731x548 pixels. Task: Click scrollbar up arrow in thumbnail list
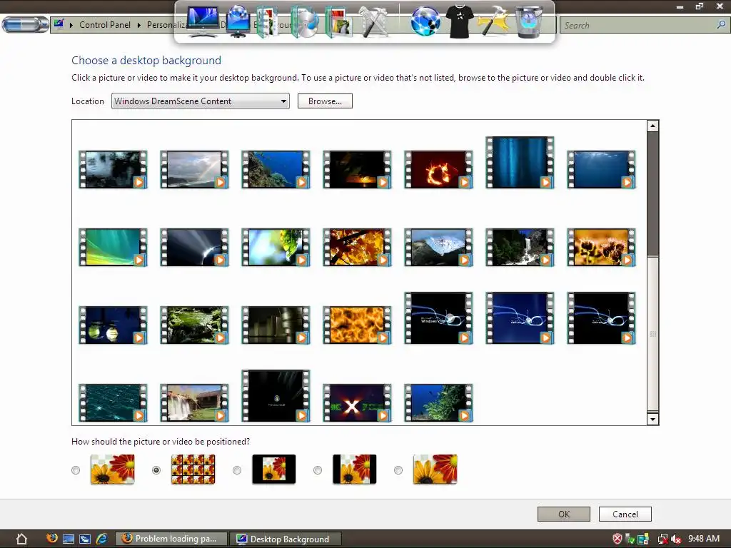(652, 126)
